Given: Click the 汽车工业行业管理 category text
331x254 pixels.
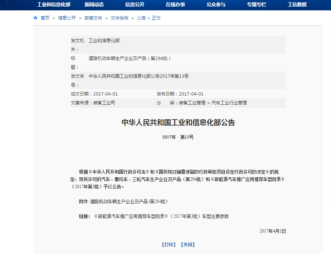Looking at the screenshot, I should click(229, 103).
